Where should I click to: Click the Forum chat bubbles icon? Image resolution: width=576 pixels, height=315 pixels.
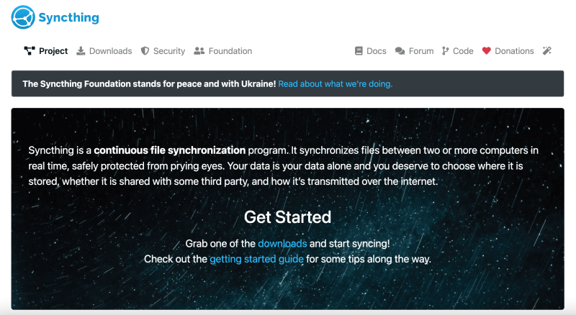pos(400,51)
